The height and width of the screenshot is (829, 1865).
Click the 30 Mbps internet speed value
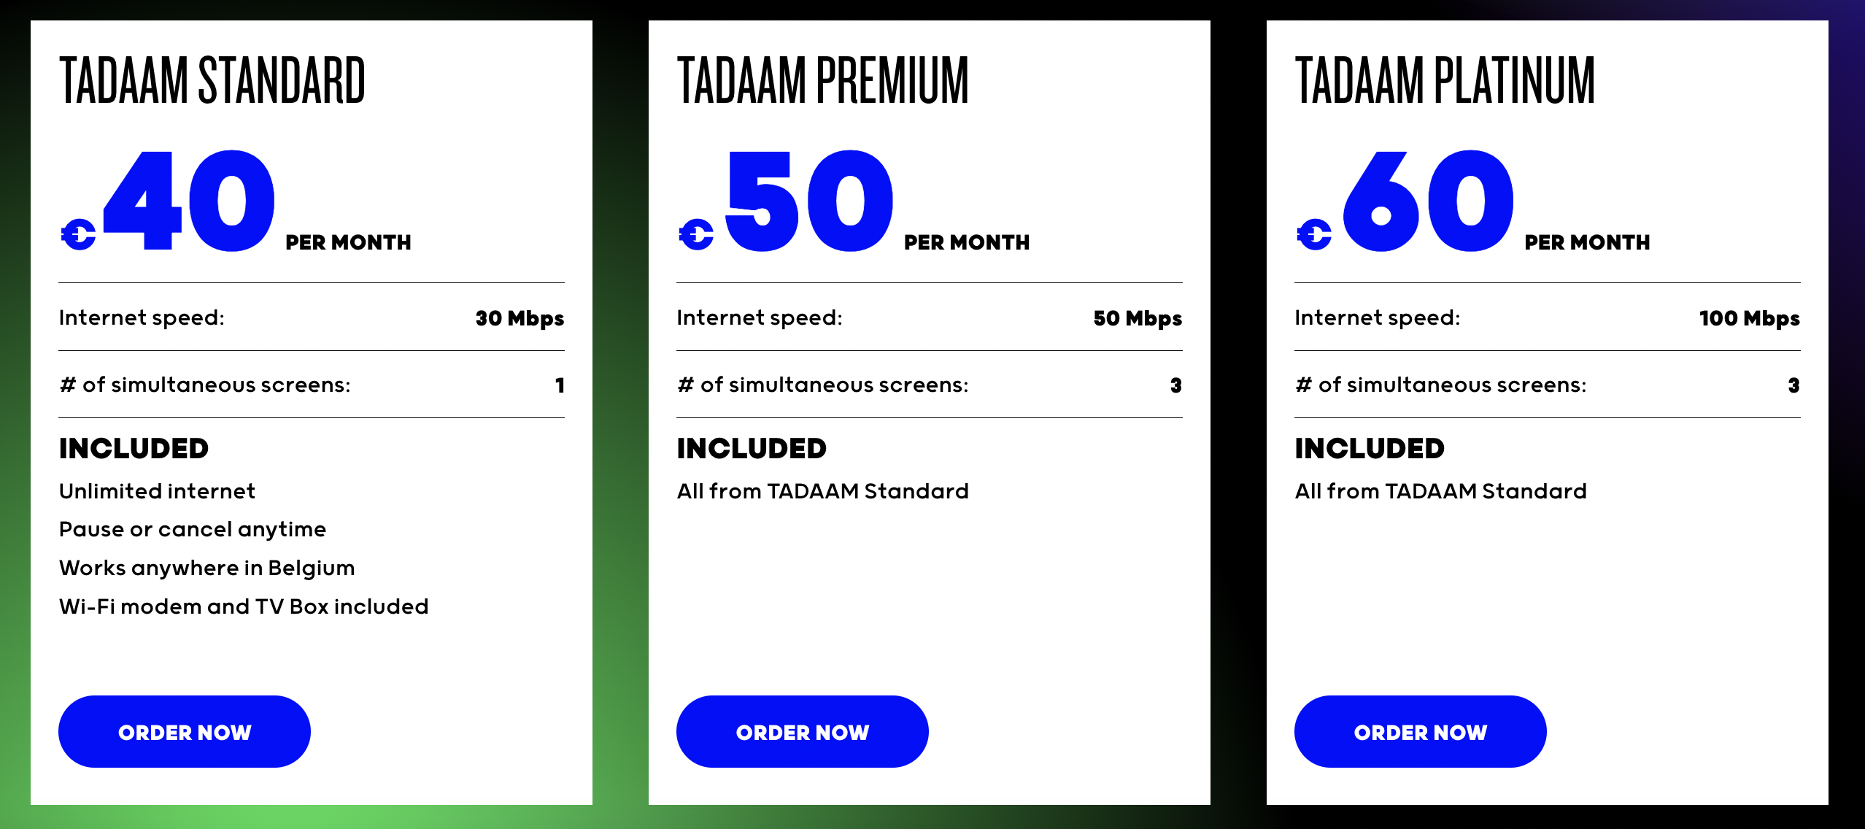[x=519, y=317]
